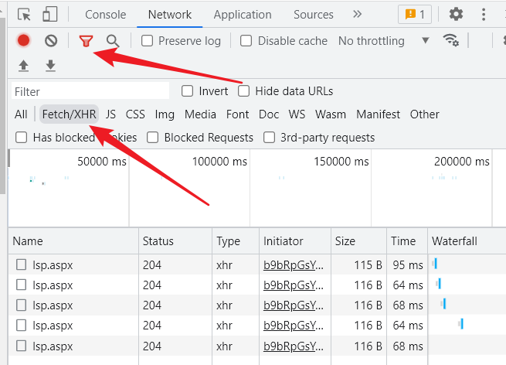Toggle the red filter funnel icon
Image resolution: width=506 pixels, height=365 pixels.
point(86,41)
